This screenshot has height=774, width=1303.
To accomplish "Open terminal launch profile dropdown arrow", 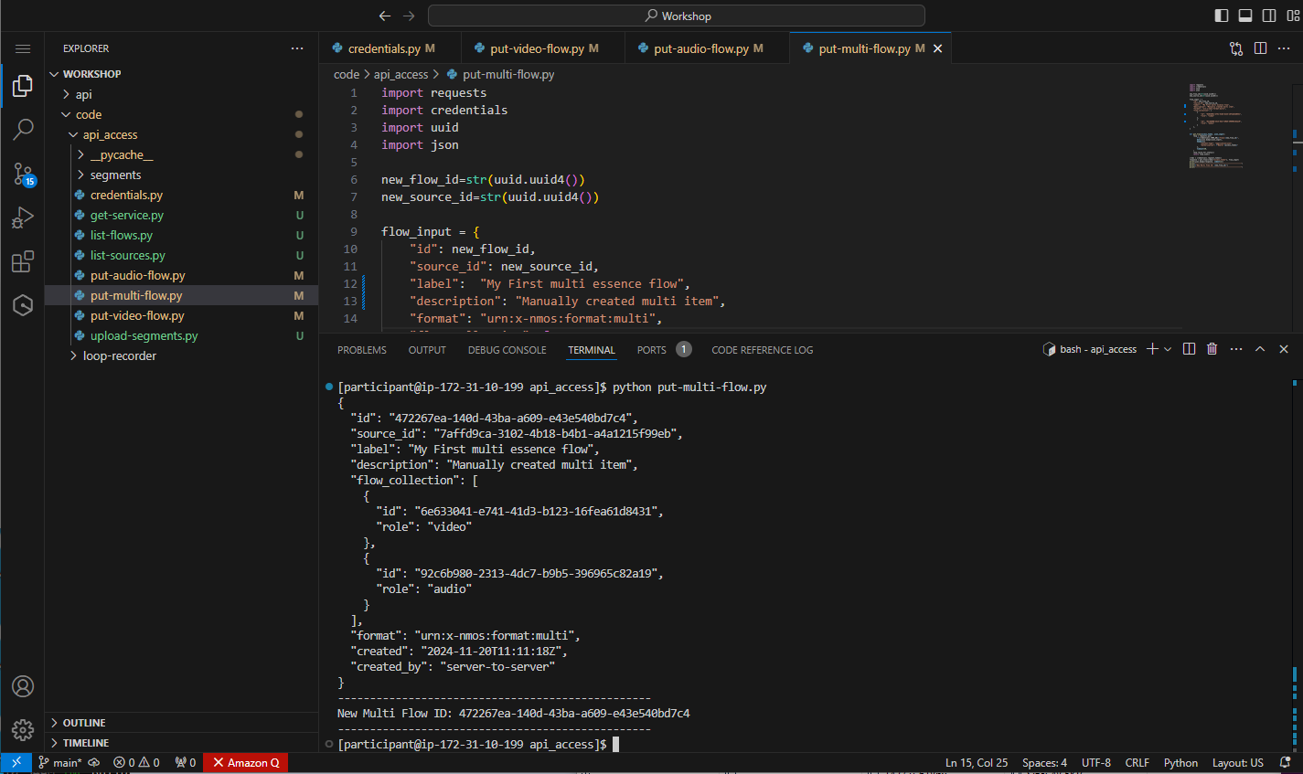I will point(1168,349).
